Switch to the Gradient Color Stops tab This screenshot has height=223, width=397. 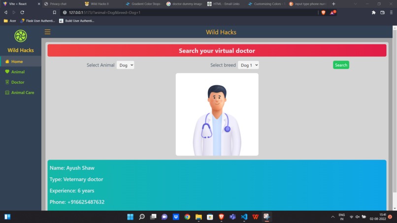click(143, 4)
